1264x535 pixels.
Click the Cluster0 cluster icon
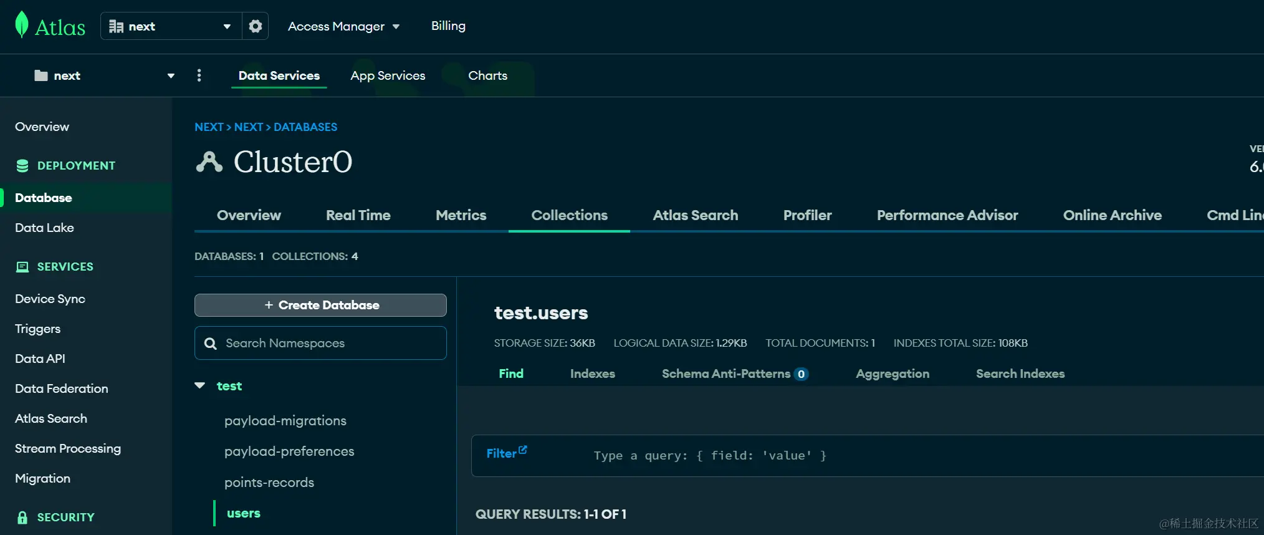coord(209,162)
